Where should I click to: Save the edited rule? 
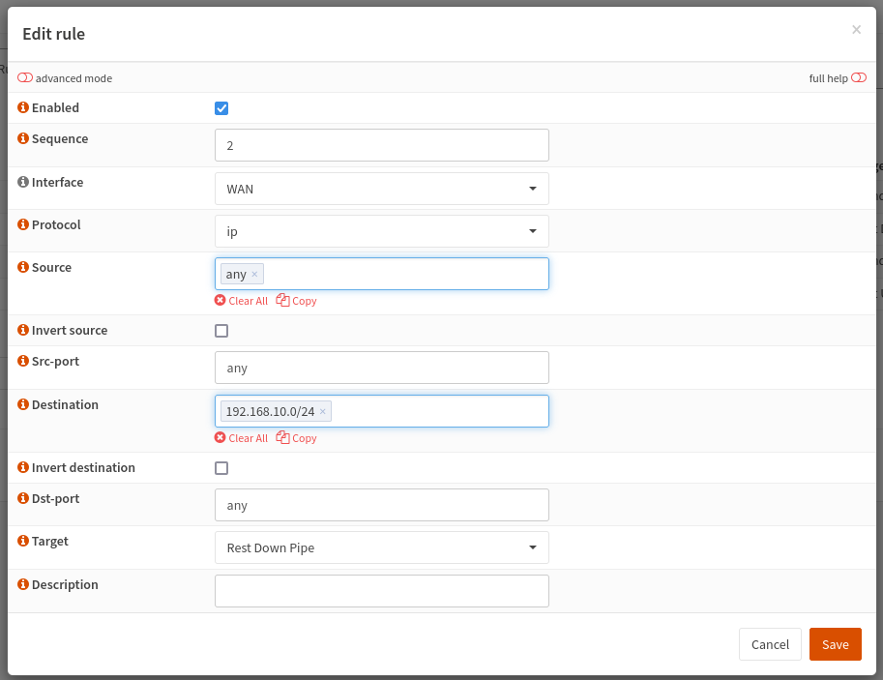coord(835,644)
